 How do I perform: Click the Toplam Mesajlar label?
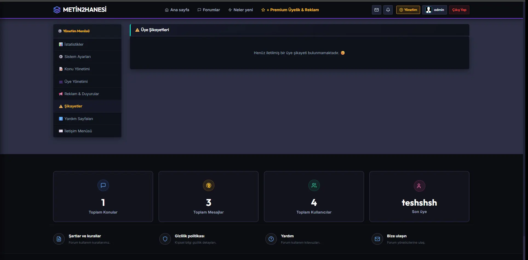coord(208,212)
